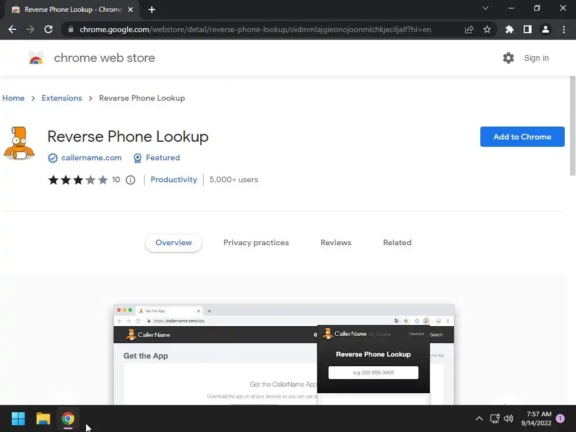Select the Overview tab

point(173,243)
